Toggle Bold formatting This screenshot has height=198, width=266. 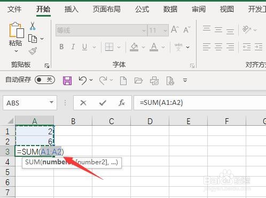click(61, 47)
